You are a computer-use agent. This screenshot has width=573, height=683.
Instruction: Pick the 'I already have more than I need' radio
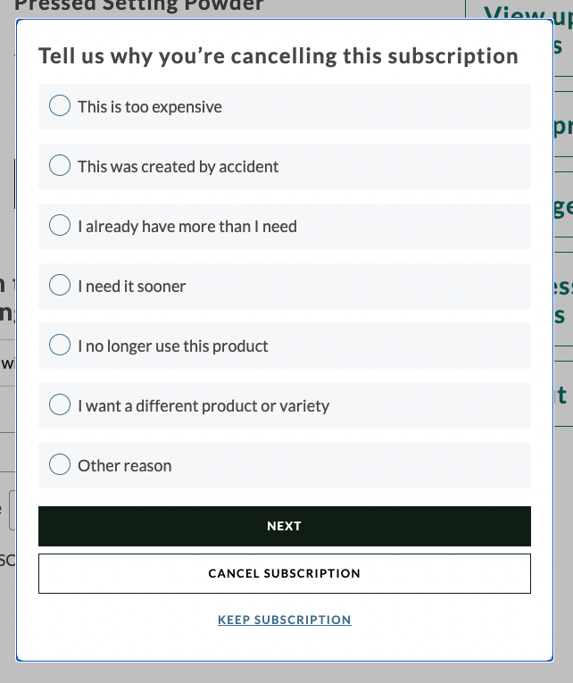[x=60, y=226]
